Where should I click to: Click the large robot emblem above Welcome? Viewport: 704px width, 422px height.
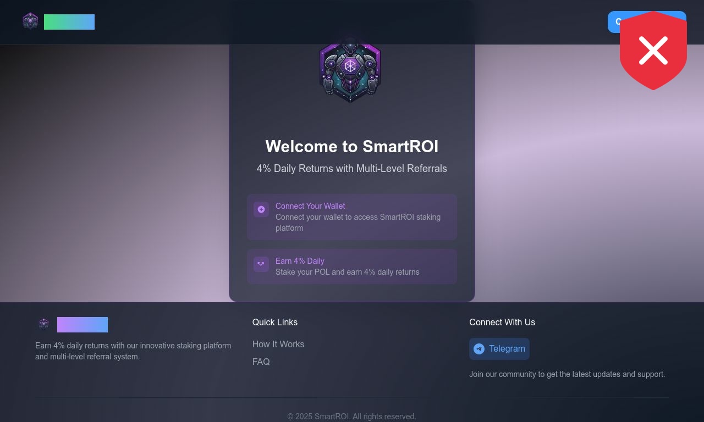pos(350,69)
